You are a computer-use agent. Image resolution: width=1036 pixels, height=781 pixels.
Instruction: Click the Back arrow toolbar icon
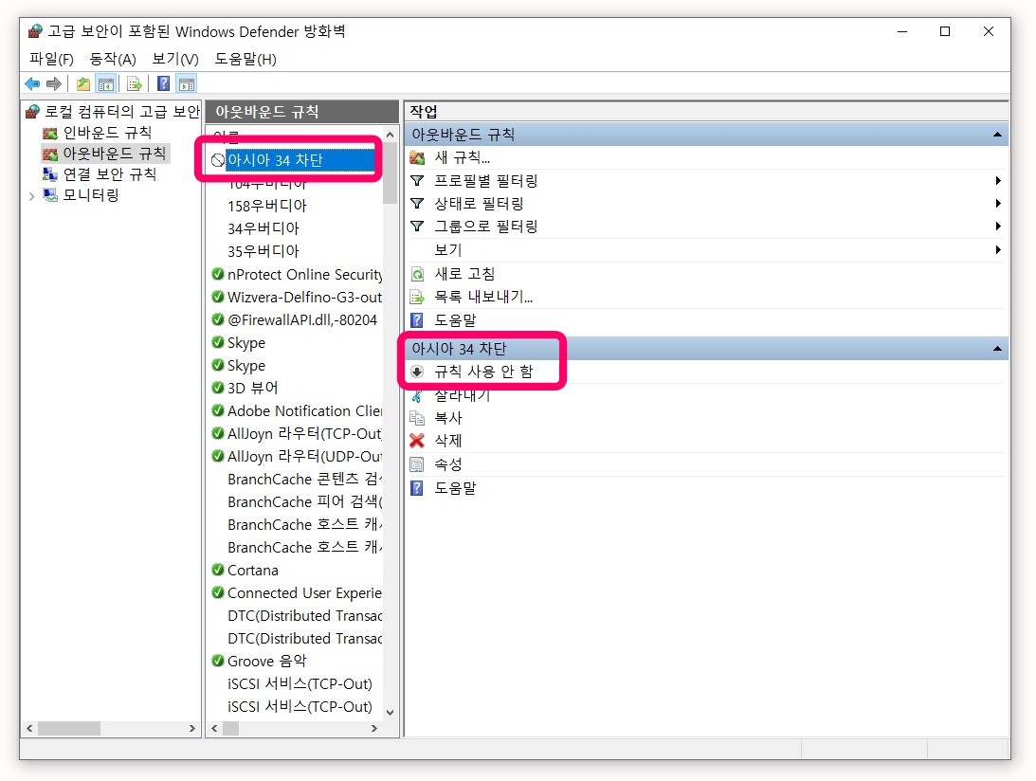tap(31, 84)
